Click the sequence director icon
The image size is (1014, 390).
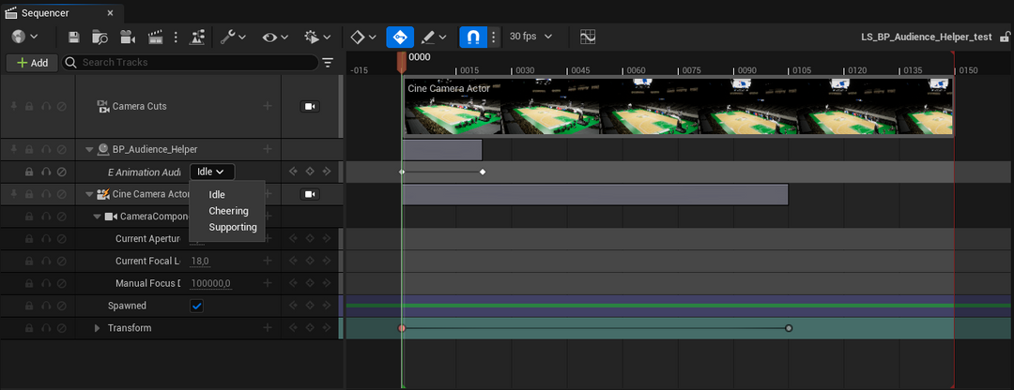tap(196, 37)
